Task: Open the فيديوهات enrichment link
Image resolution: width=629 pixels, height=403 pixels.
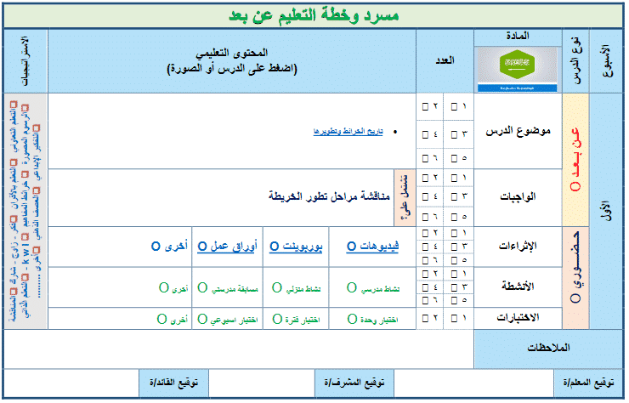Action: (372, 246)
